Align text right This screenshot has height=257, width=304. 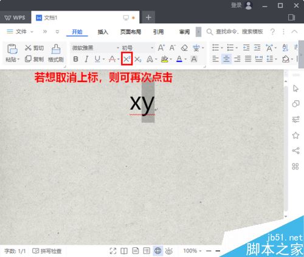tap(237, 59)
